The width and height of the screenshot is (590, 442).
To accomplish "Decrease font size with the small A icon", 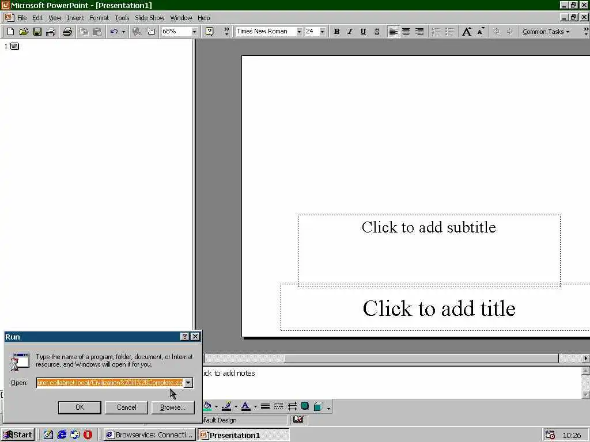I will point(481,32).
